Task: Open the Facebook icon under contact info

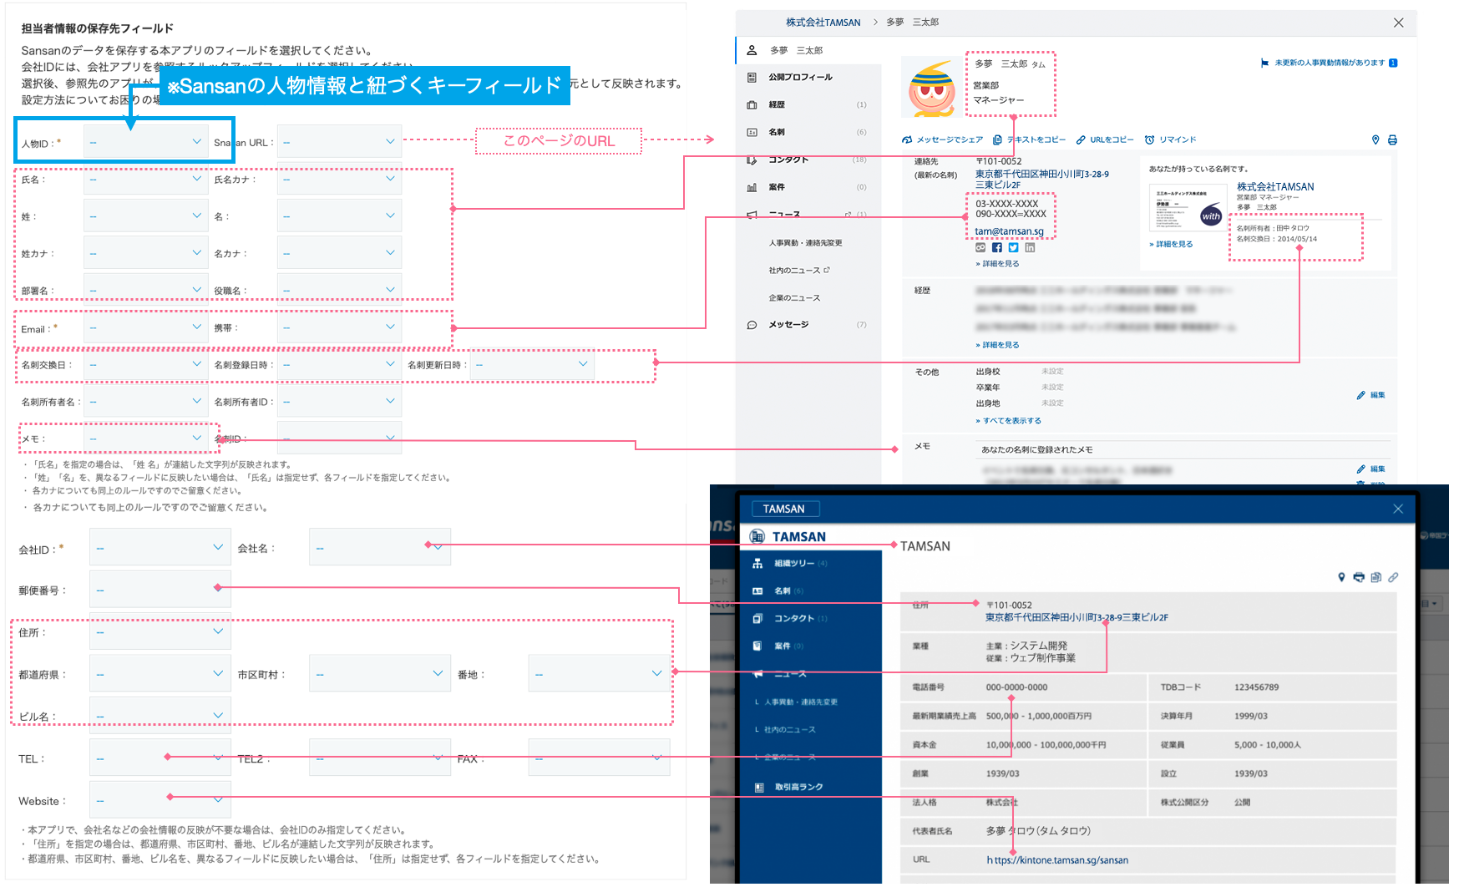Action: tap(996, 248)
